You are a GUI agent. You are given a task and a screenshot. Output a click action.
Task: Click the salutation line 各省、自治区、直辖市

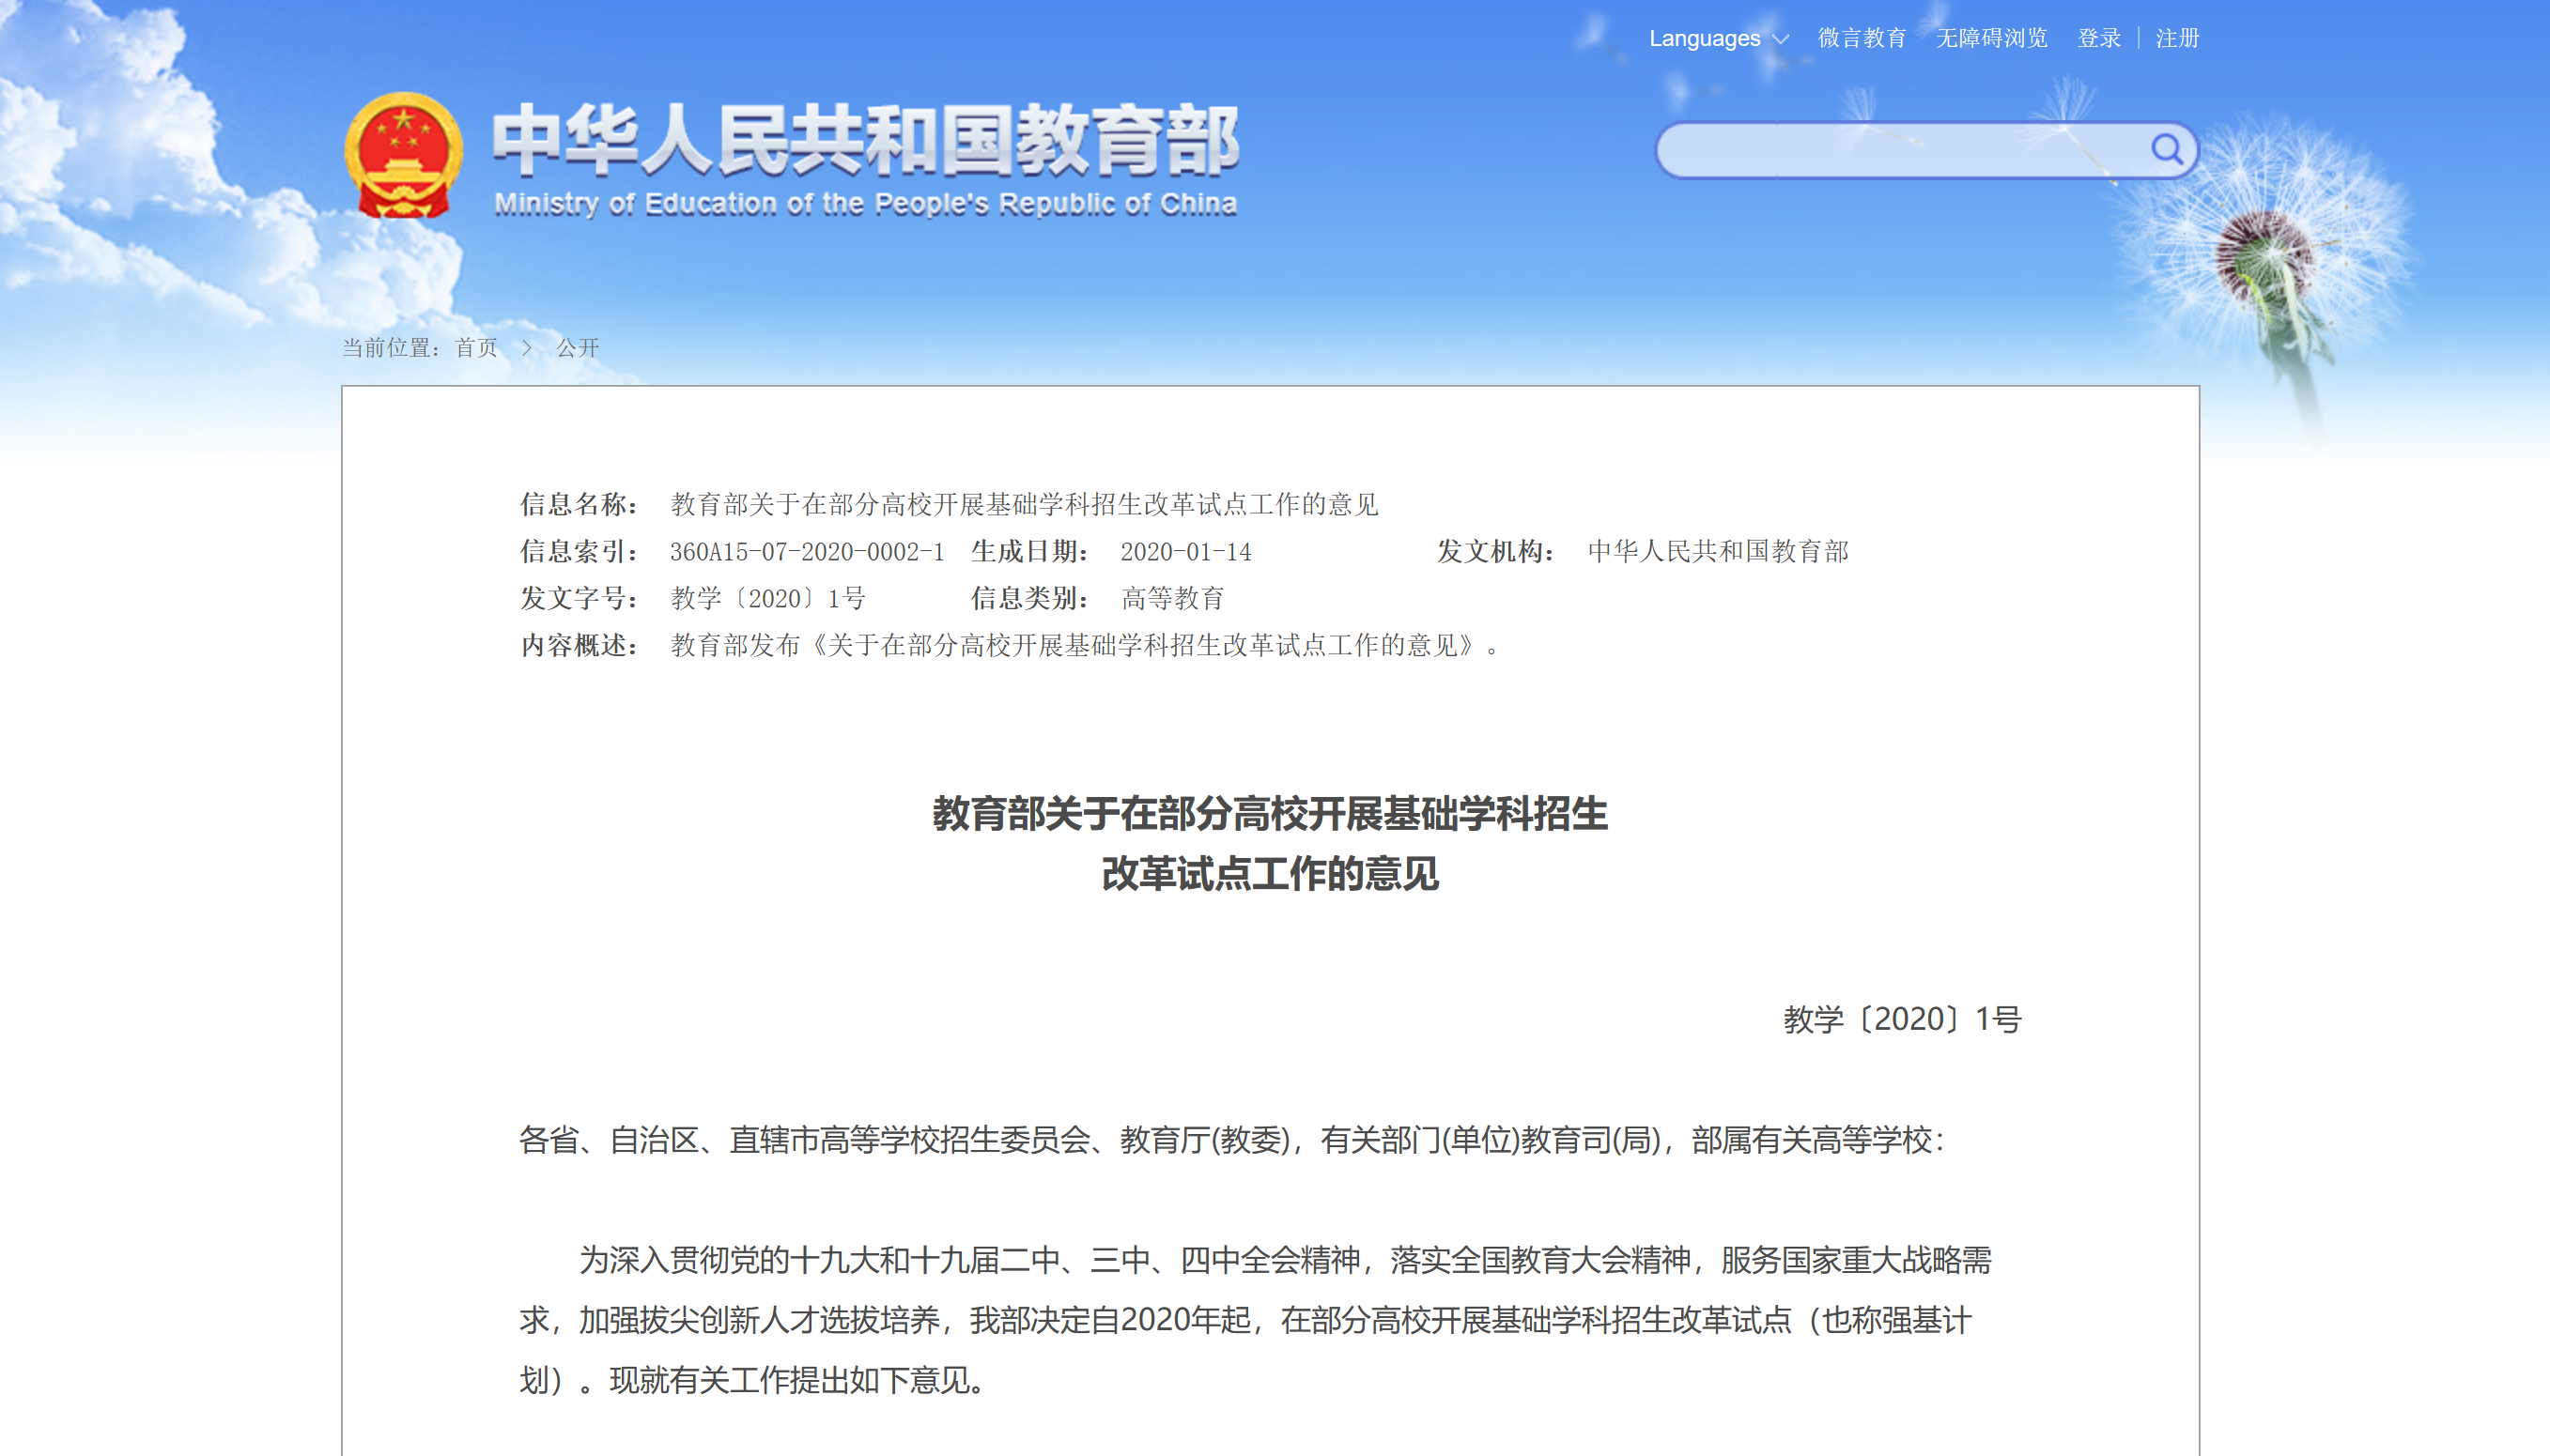click(x=1231, y=1140)
